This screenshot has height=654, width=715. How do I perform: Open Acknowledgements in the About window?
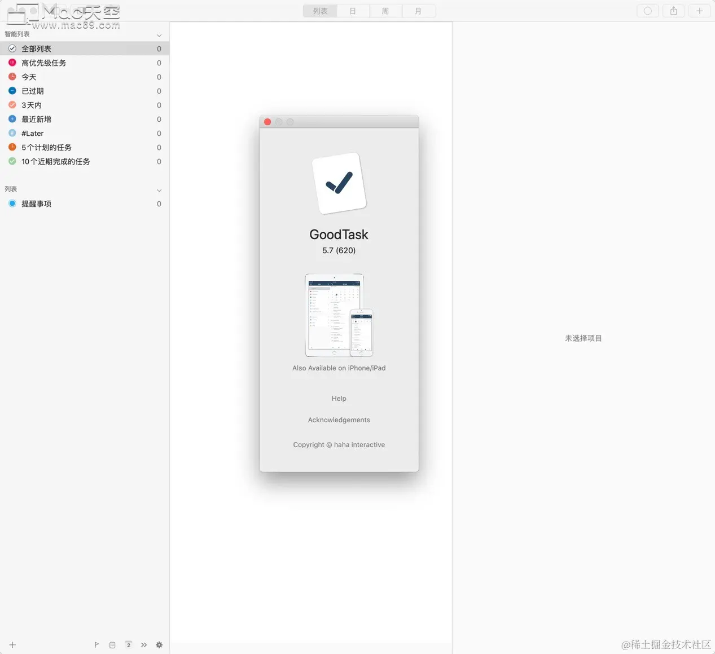pyautogui.click(x=339, y=420)
